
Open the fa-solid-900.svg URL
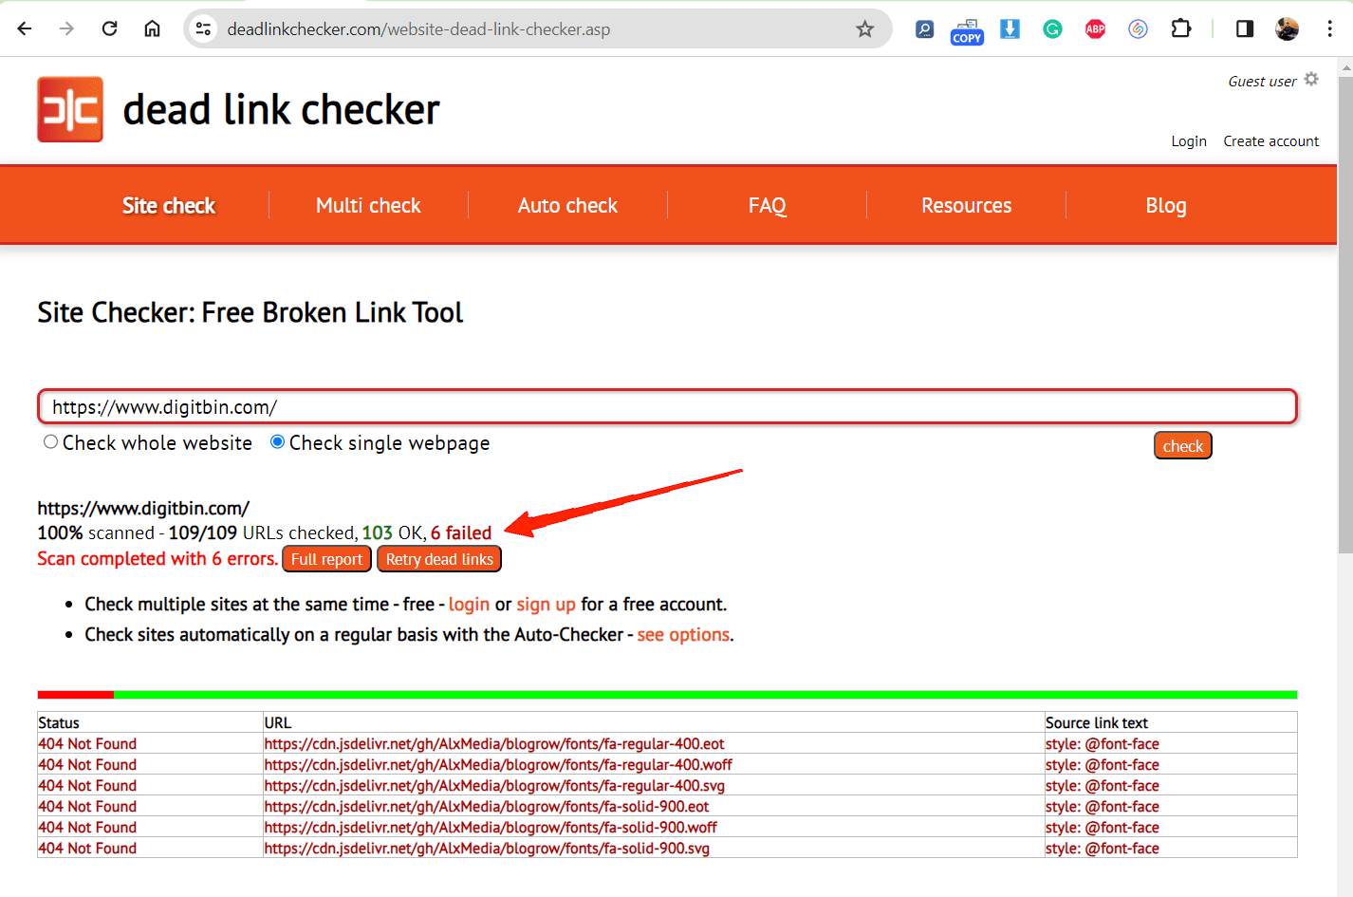[487, 849]
